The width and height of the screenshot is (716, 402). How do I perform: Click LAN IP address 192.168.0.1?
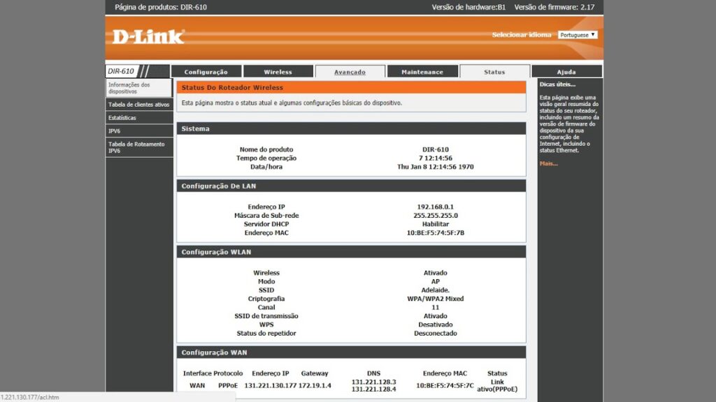point(435,207)
